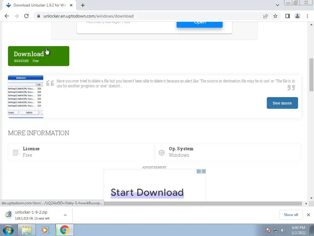Click the forward navigation arrow
314x236 pixels.
17,16
